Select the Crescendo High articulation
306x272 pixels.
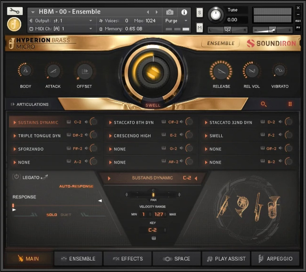tap(132, 136)
